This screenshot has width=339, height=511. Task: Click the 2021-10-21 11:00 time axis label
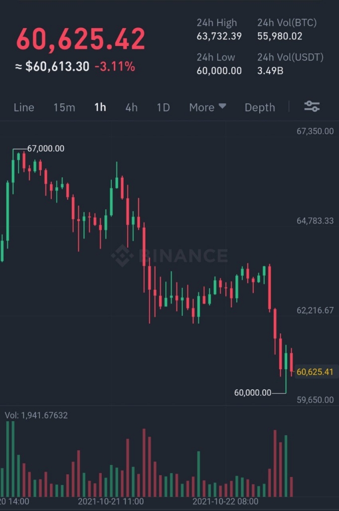point(110,501)
